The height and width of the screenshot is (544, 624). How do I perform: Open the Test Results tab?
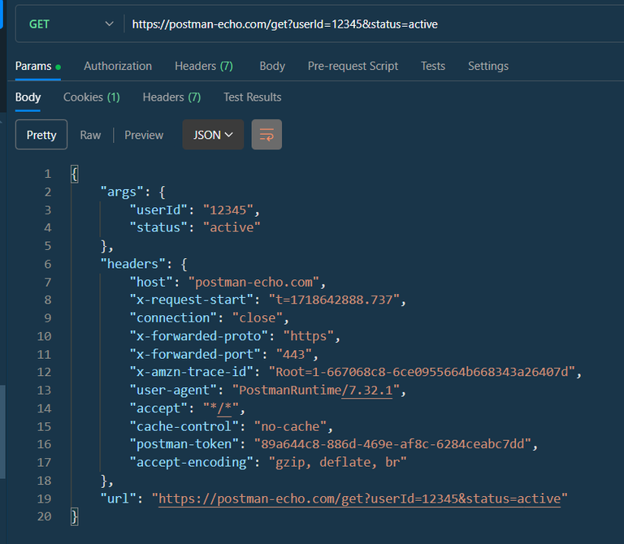pos(253,97)
